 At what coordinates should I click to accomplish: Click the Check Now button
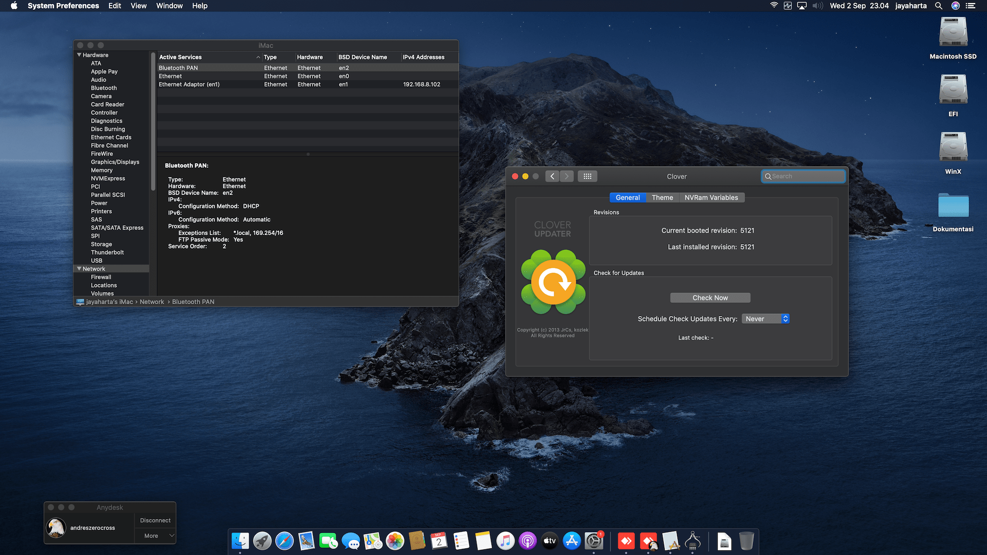pyautogui.click(x=710, y=298)
